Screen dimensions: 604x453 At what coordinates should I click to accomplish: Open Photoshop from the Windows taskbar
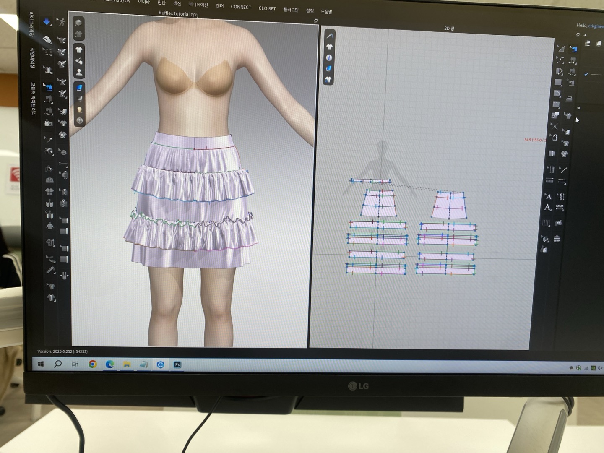coord(177,364)
